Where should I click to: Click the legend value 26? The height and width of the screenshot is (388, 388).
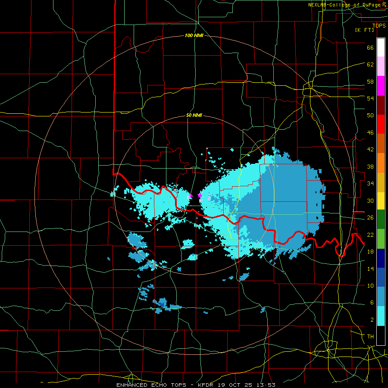pyautogui.click(x=370, y=218)
